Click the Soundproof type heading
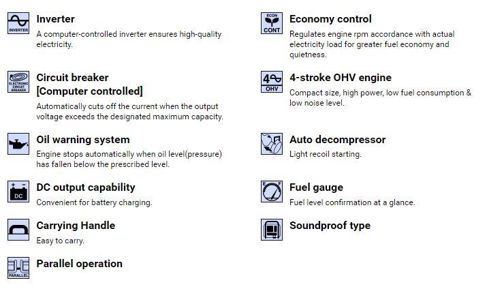This screenshot has height=289, width=504. tap(330, 226)
